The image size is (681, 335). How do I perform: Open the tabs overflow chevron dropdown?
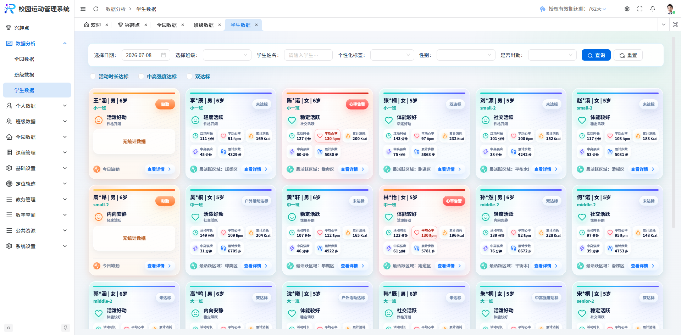[x=663, y=24]
